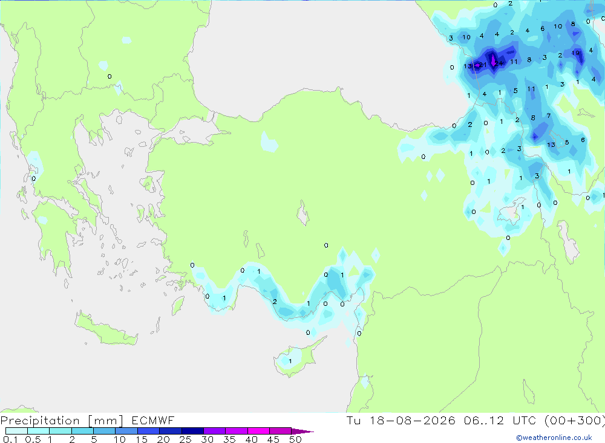The height and width of the screenshot is (443, 605).
Task: Click the 0.1–0.5 mm legend swatch
Action: [16, 431]
